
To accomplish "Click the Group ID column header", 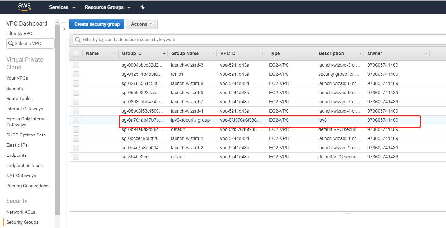I will click(132, 53).
